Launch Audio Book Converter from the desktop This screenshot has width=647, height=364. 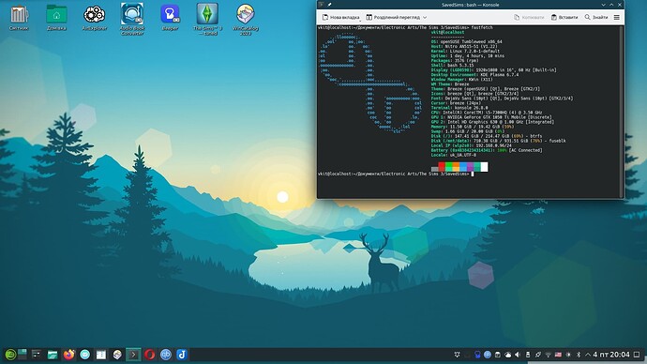point(132,19)
